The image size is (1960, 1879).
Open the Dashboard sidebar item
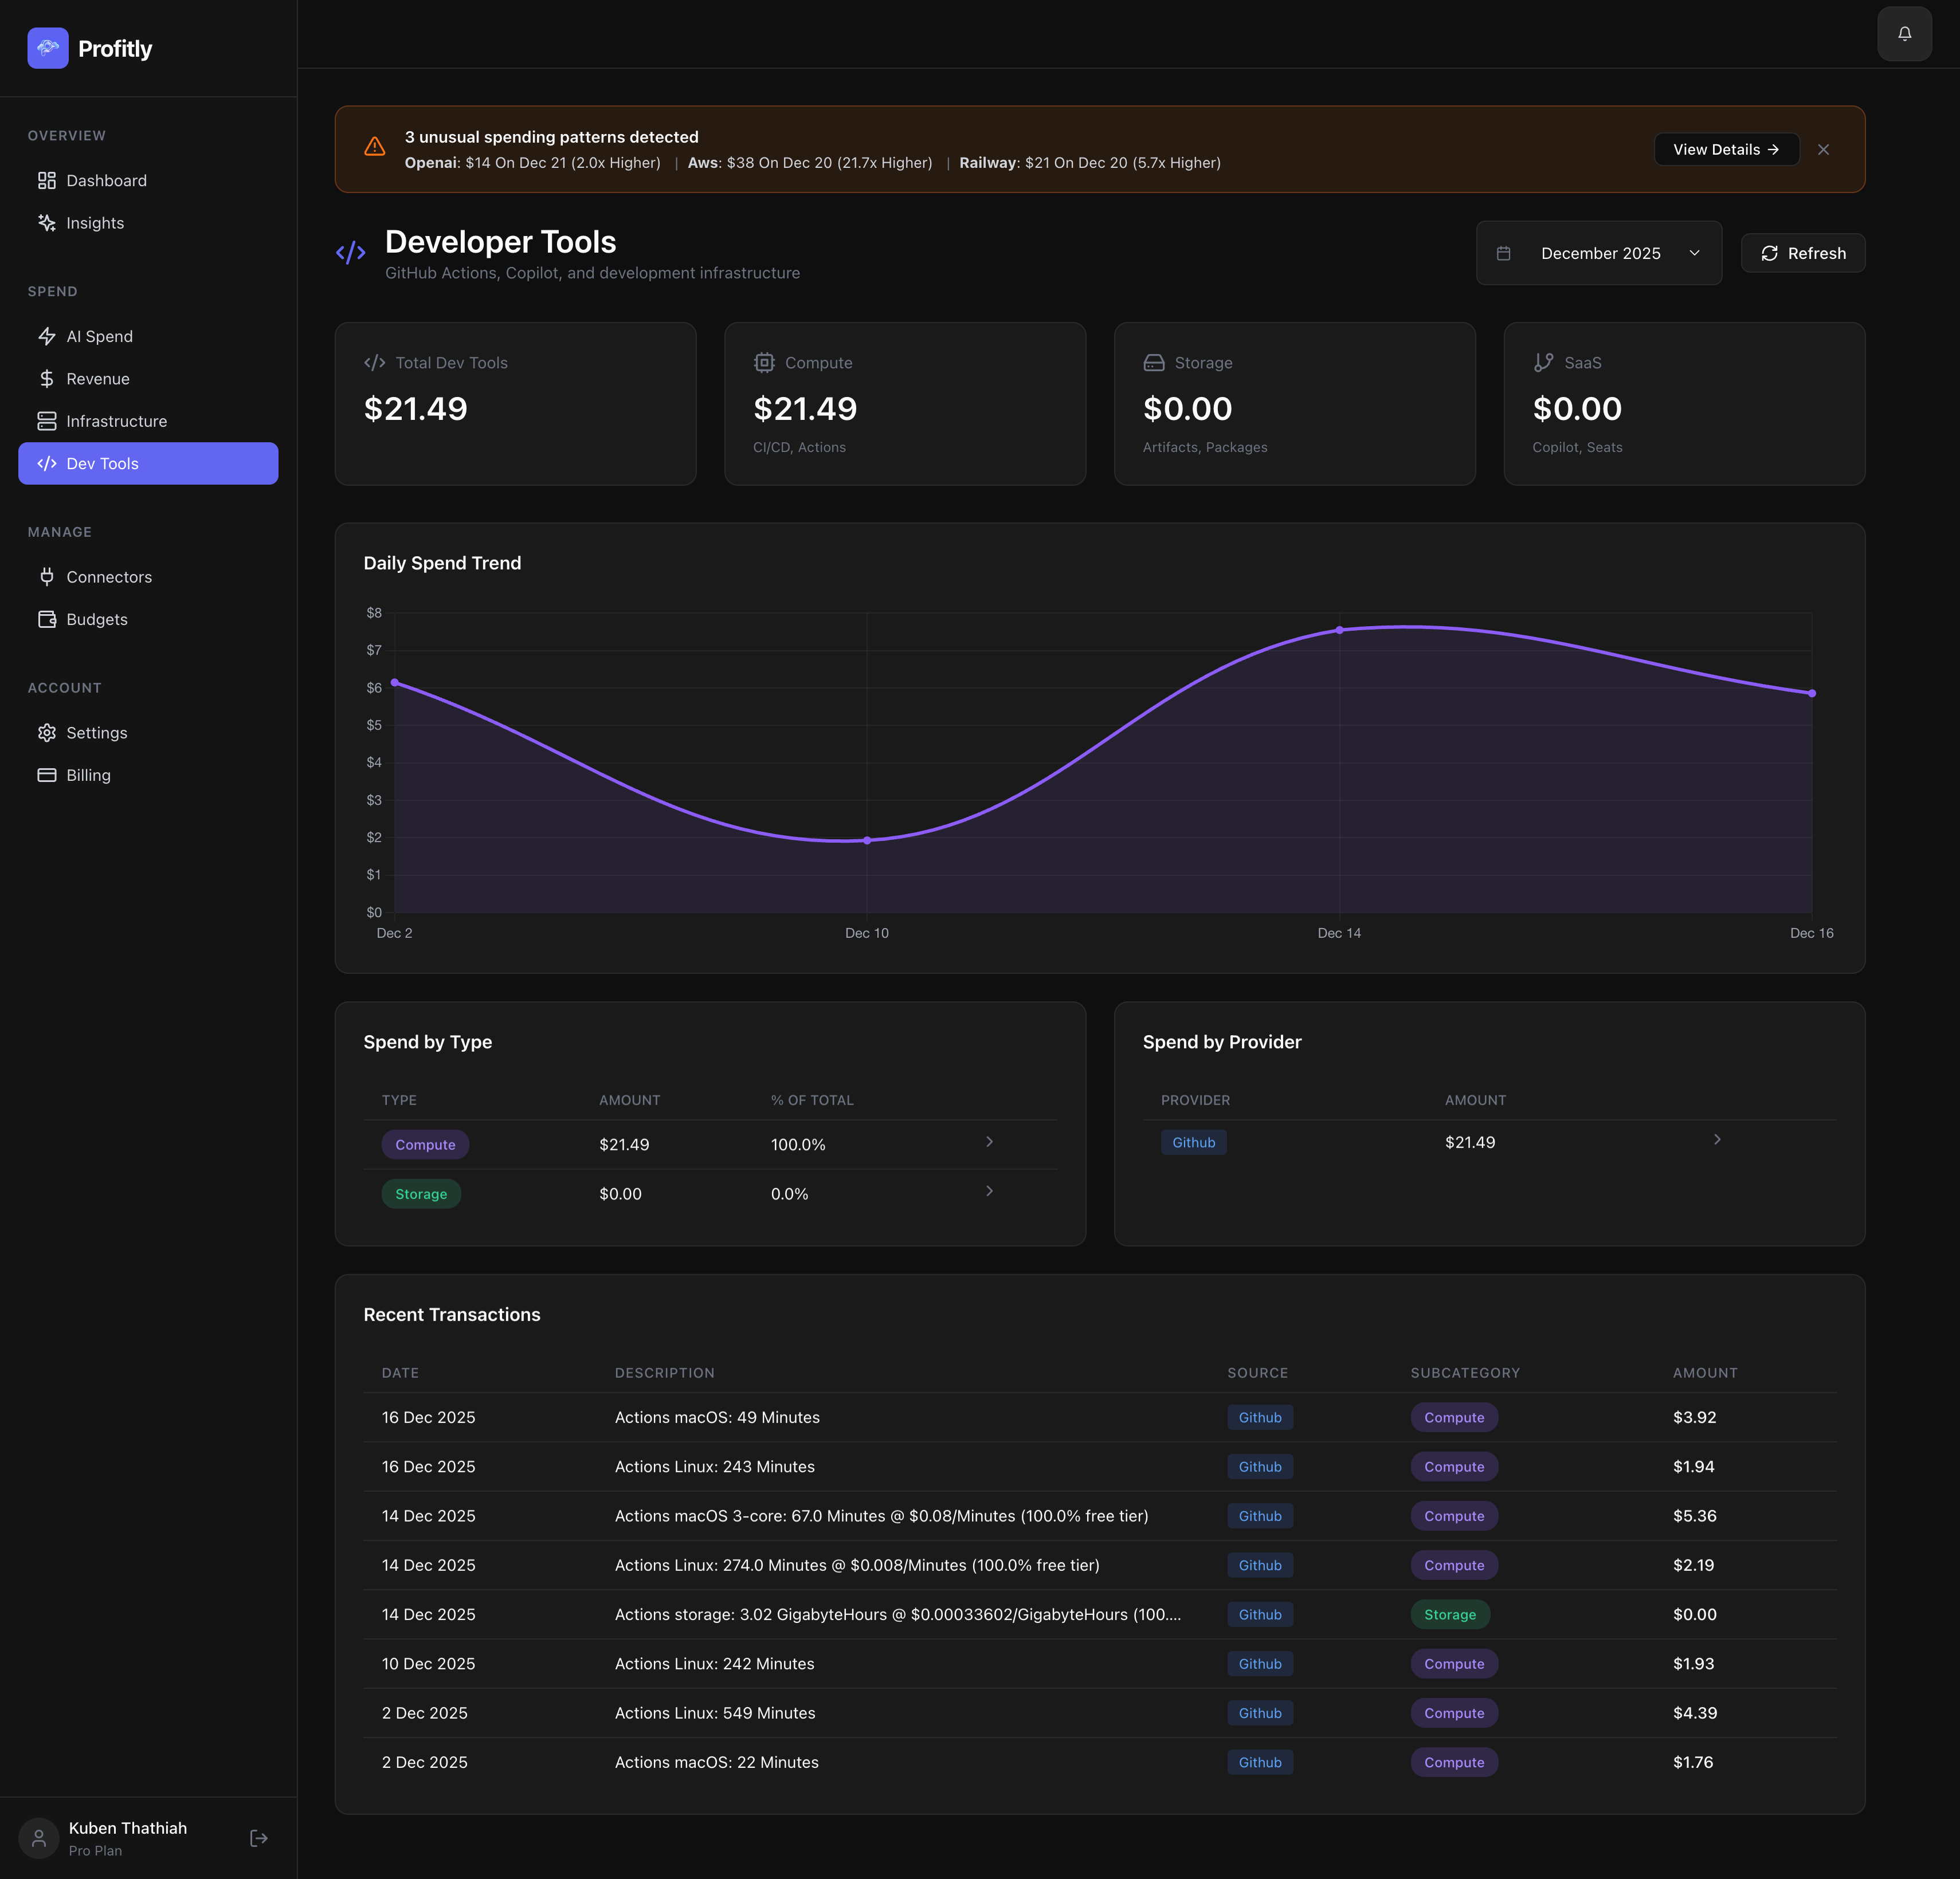tap(106, 181)
